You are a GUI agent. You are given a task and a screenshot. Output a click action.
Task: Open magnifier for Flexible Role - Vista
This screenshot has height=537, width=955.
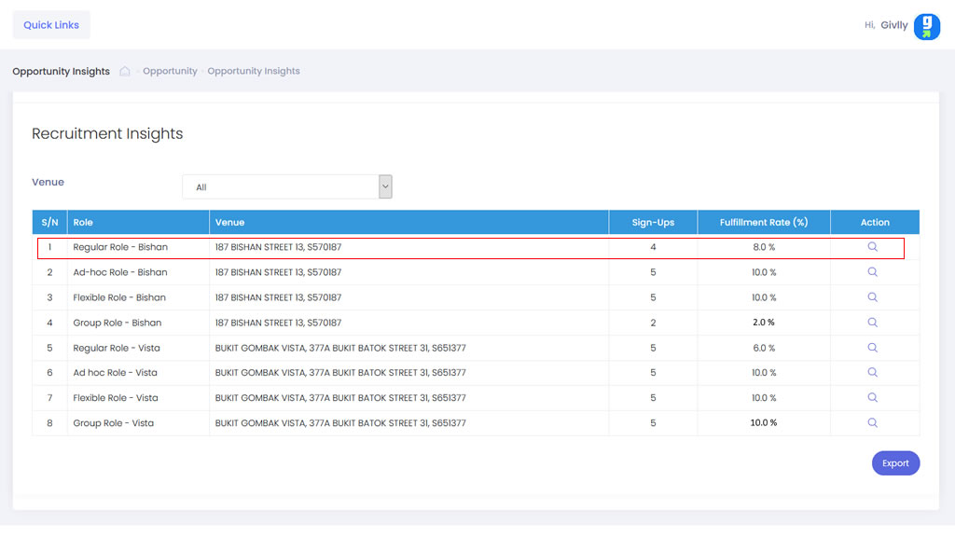(872, 398)
